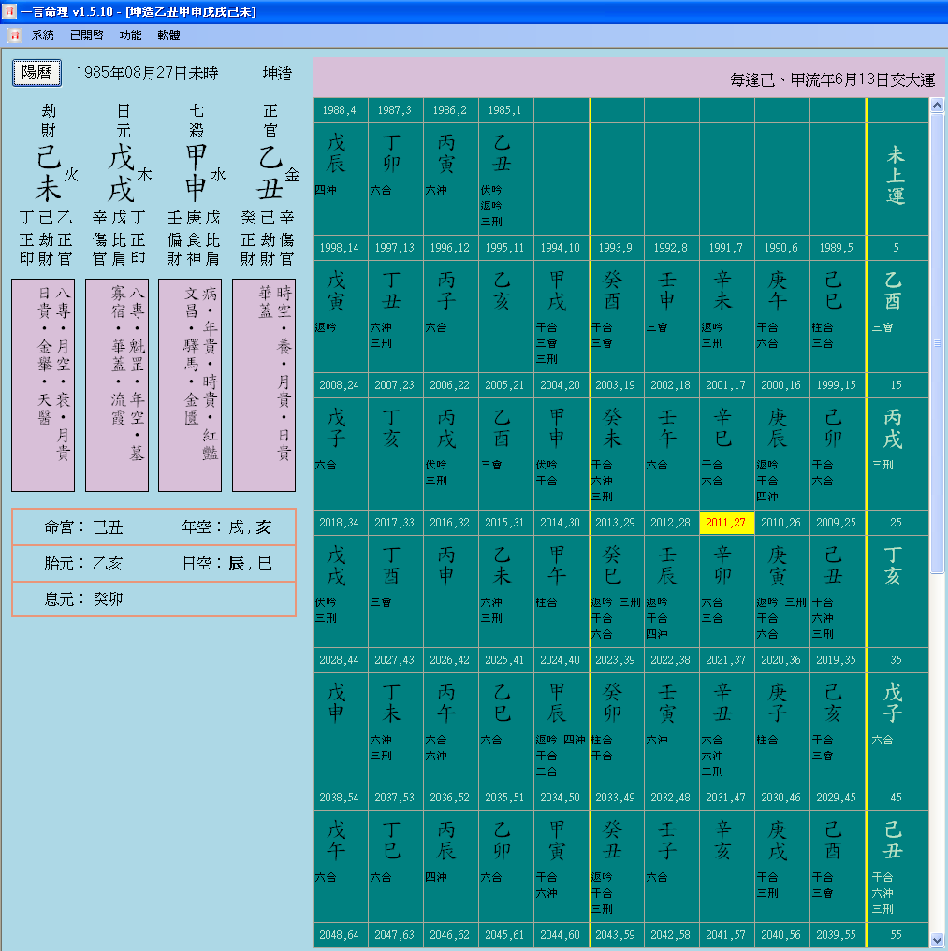The height and width of the screenshot is (951, 948).
Task: Click the 每逢己、甲流年6月13日交大運 header
Action: pos(832,80)
